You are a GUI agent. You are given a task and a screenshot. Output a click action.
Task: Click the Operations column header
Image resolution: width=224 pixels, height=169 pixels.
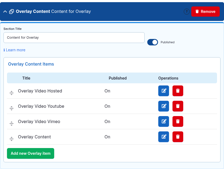click(x=168, y=78)
